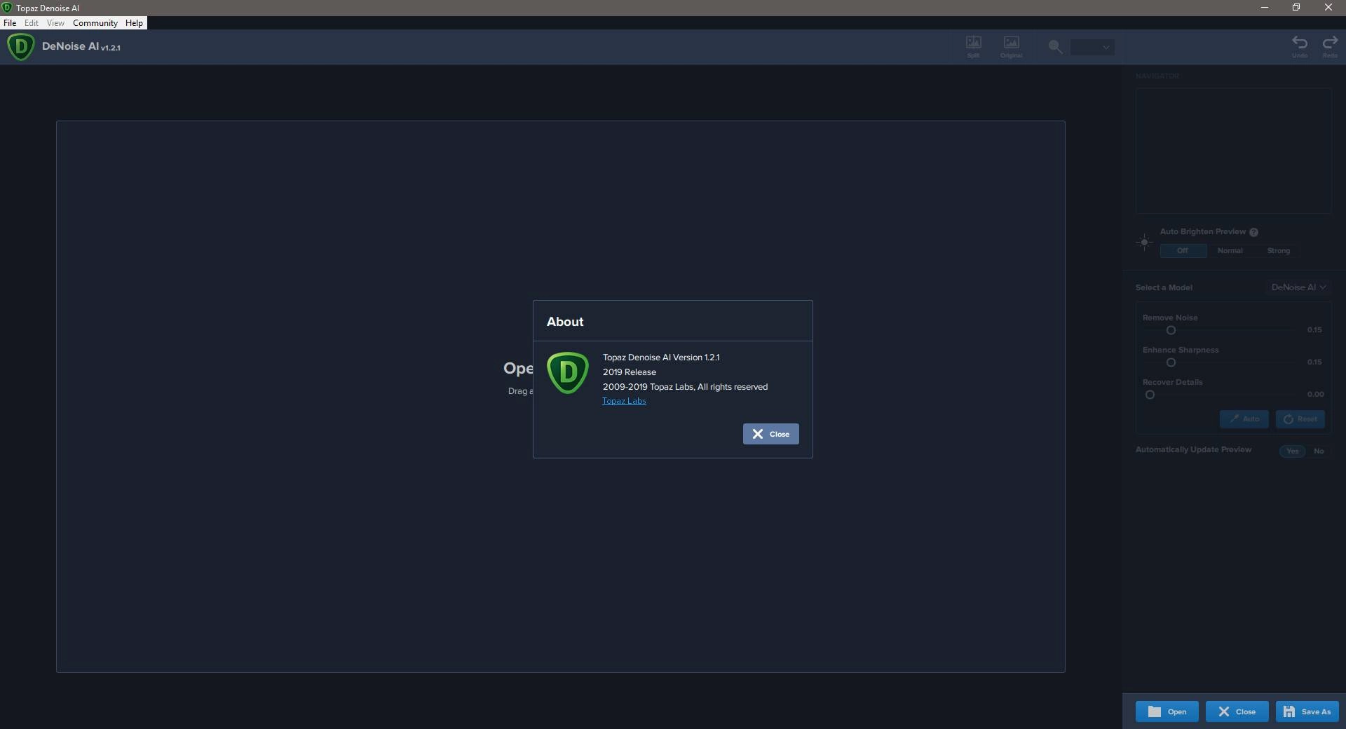
Task: Click the zoom magnifier icon
Action: pyautogui.click(x=1055, y=47)
